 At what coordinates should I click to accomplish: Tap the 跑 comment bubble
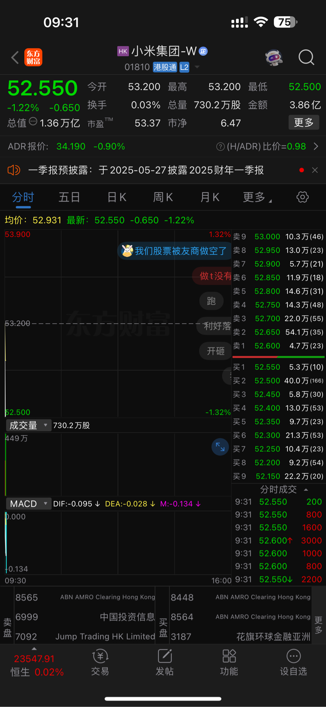211,301
